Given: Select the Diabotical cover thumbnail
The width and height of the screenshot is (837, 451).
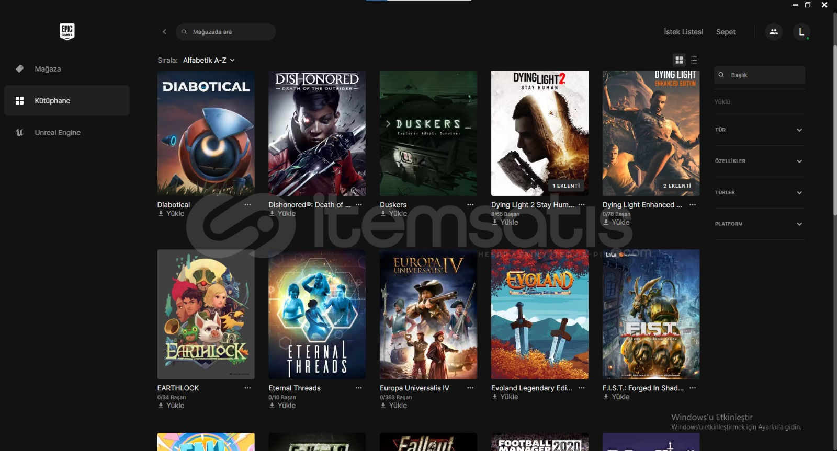Looking at the screenshot, I should pyautogui.click(x=206, y=133).
